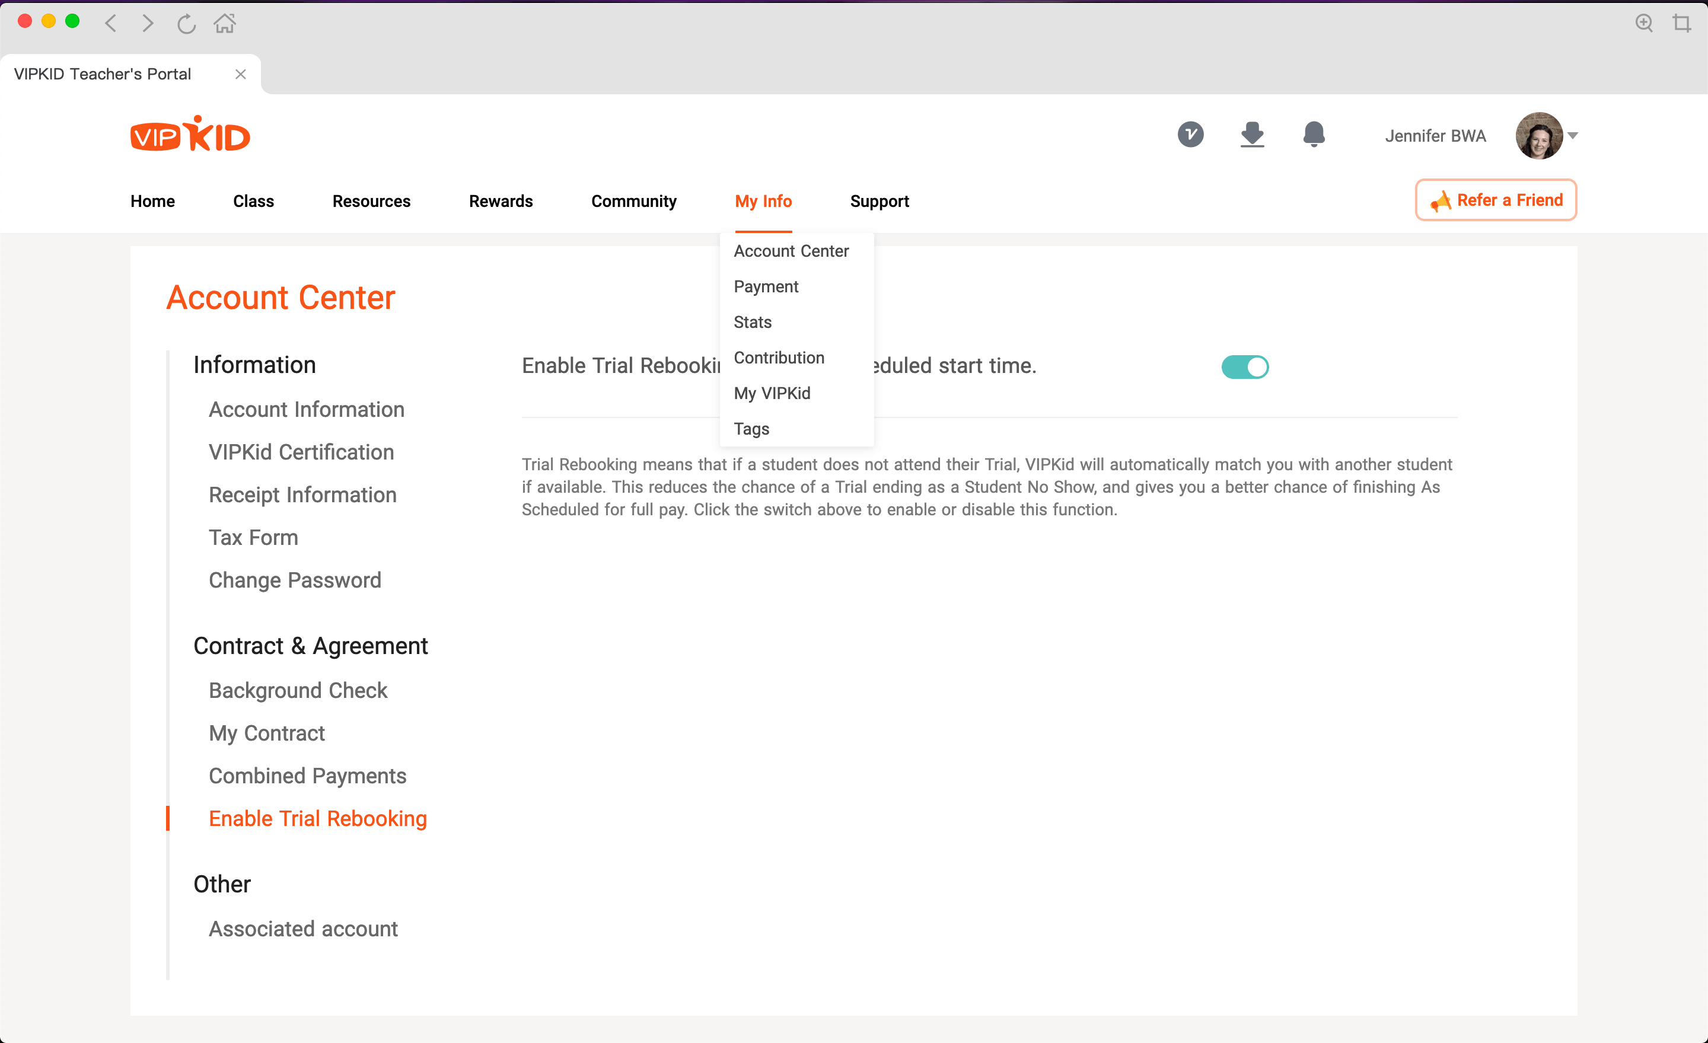Open the My Info dropdown menu
The image size is (1708, 1043).
pos(763,201)
